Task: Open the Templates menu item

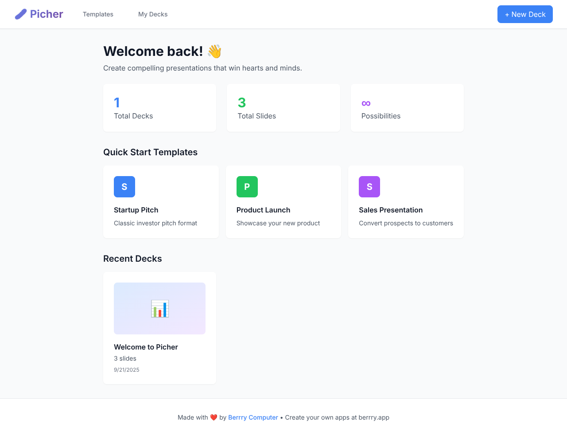Action: point(98,14)
